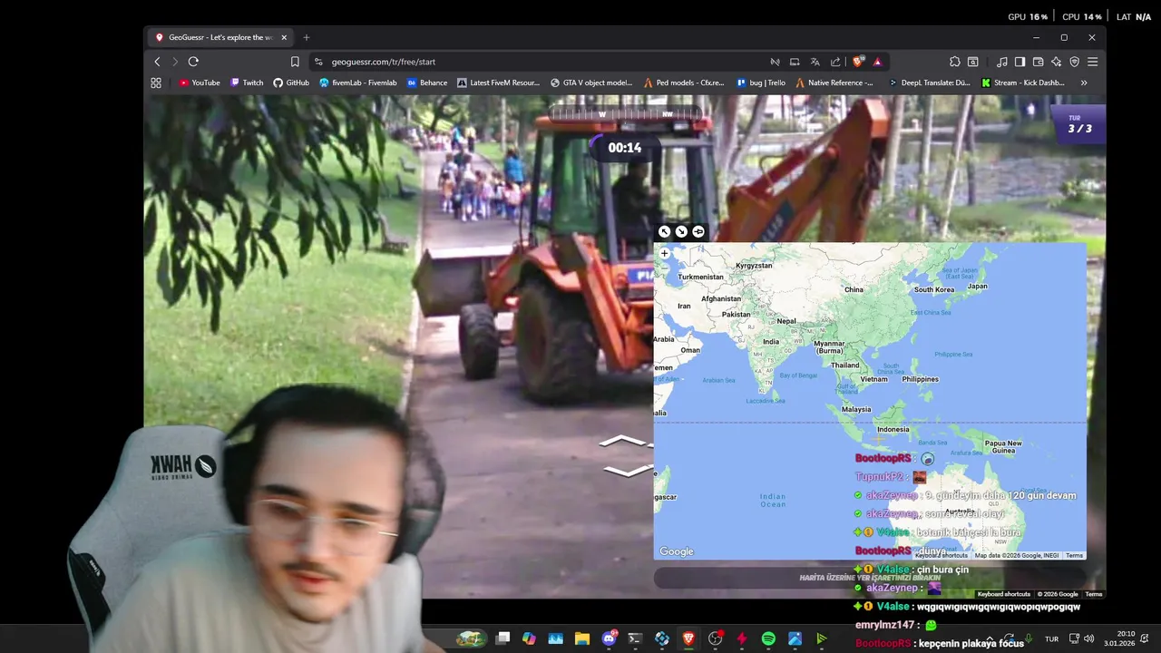Open the Brave VPN shield icon
Screen dimensions: 1161x653
pyautogui.click(x=1075, y=62)
